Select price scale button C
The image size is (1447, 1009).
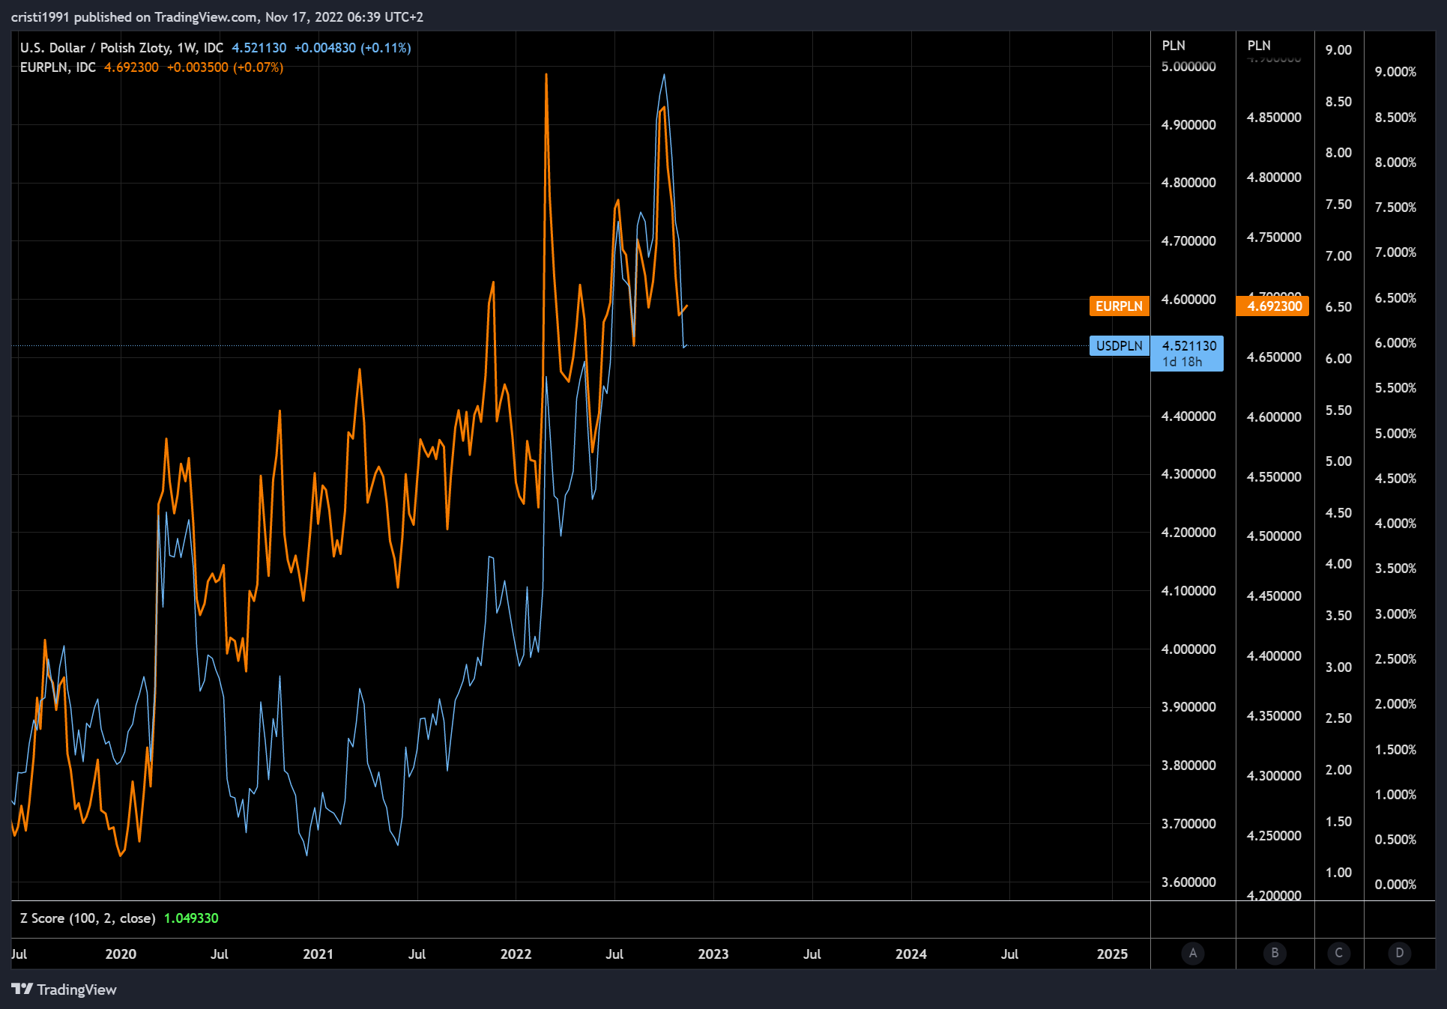[x=1339, y=954]
